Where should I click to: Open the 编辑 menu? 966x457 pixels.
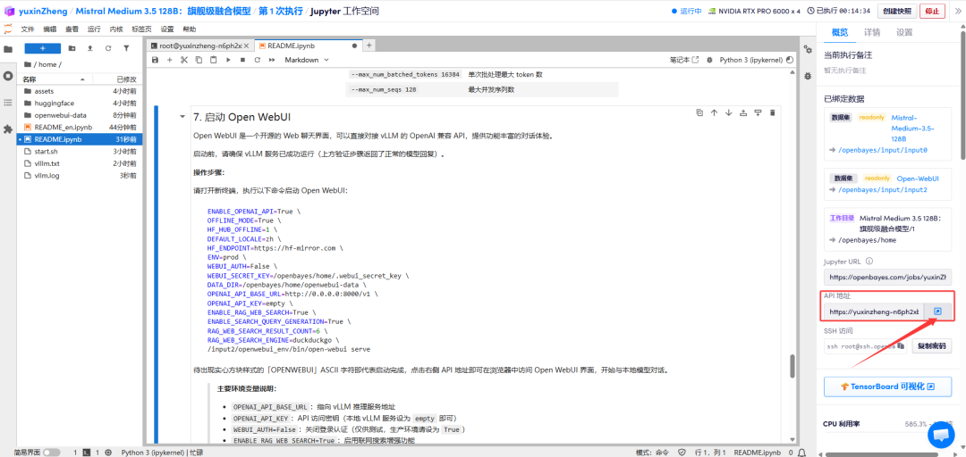click(x=49, y=29)
